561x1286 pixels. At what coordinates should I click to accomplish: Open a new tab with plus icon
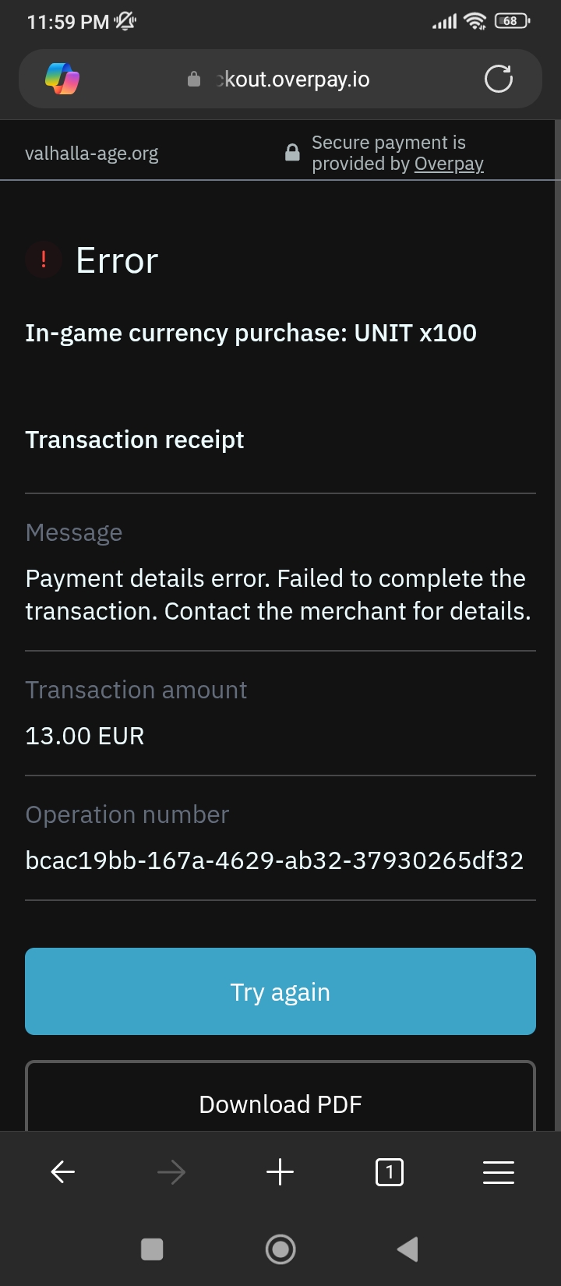click(x=280, y=1171)
